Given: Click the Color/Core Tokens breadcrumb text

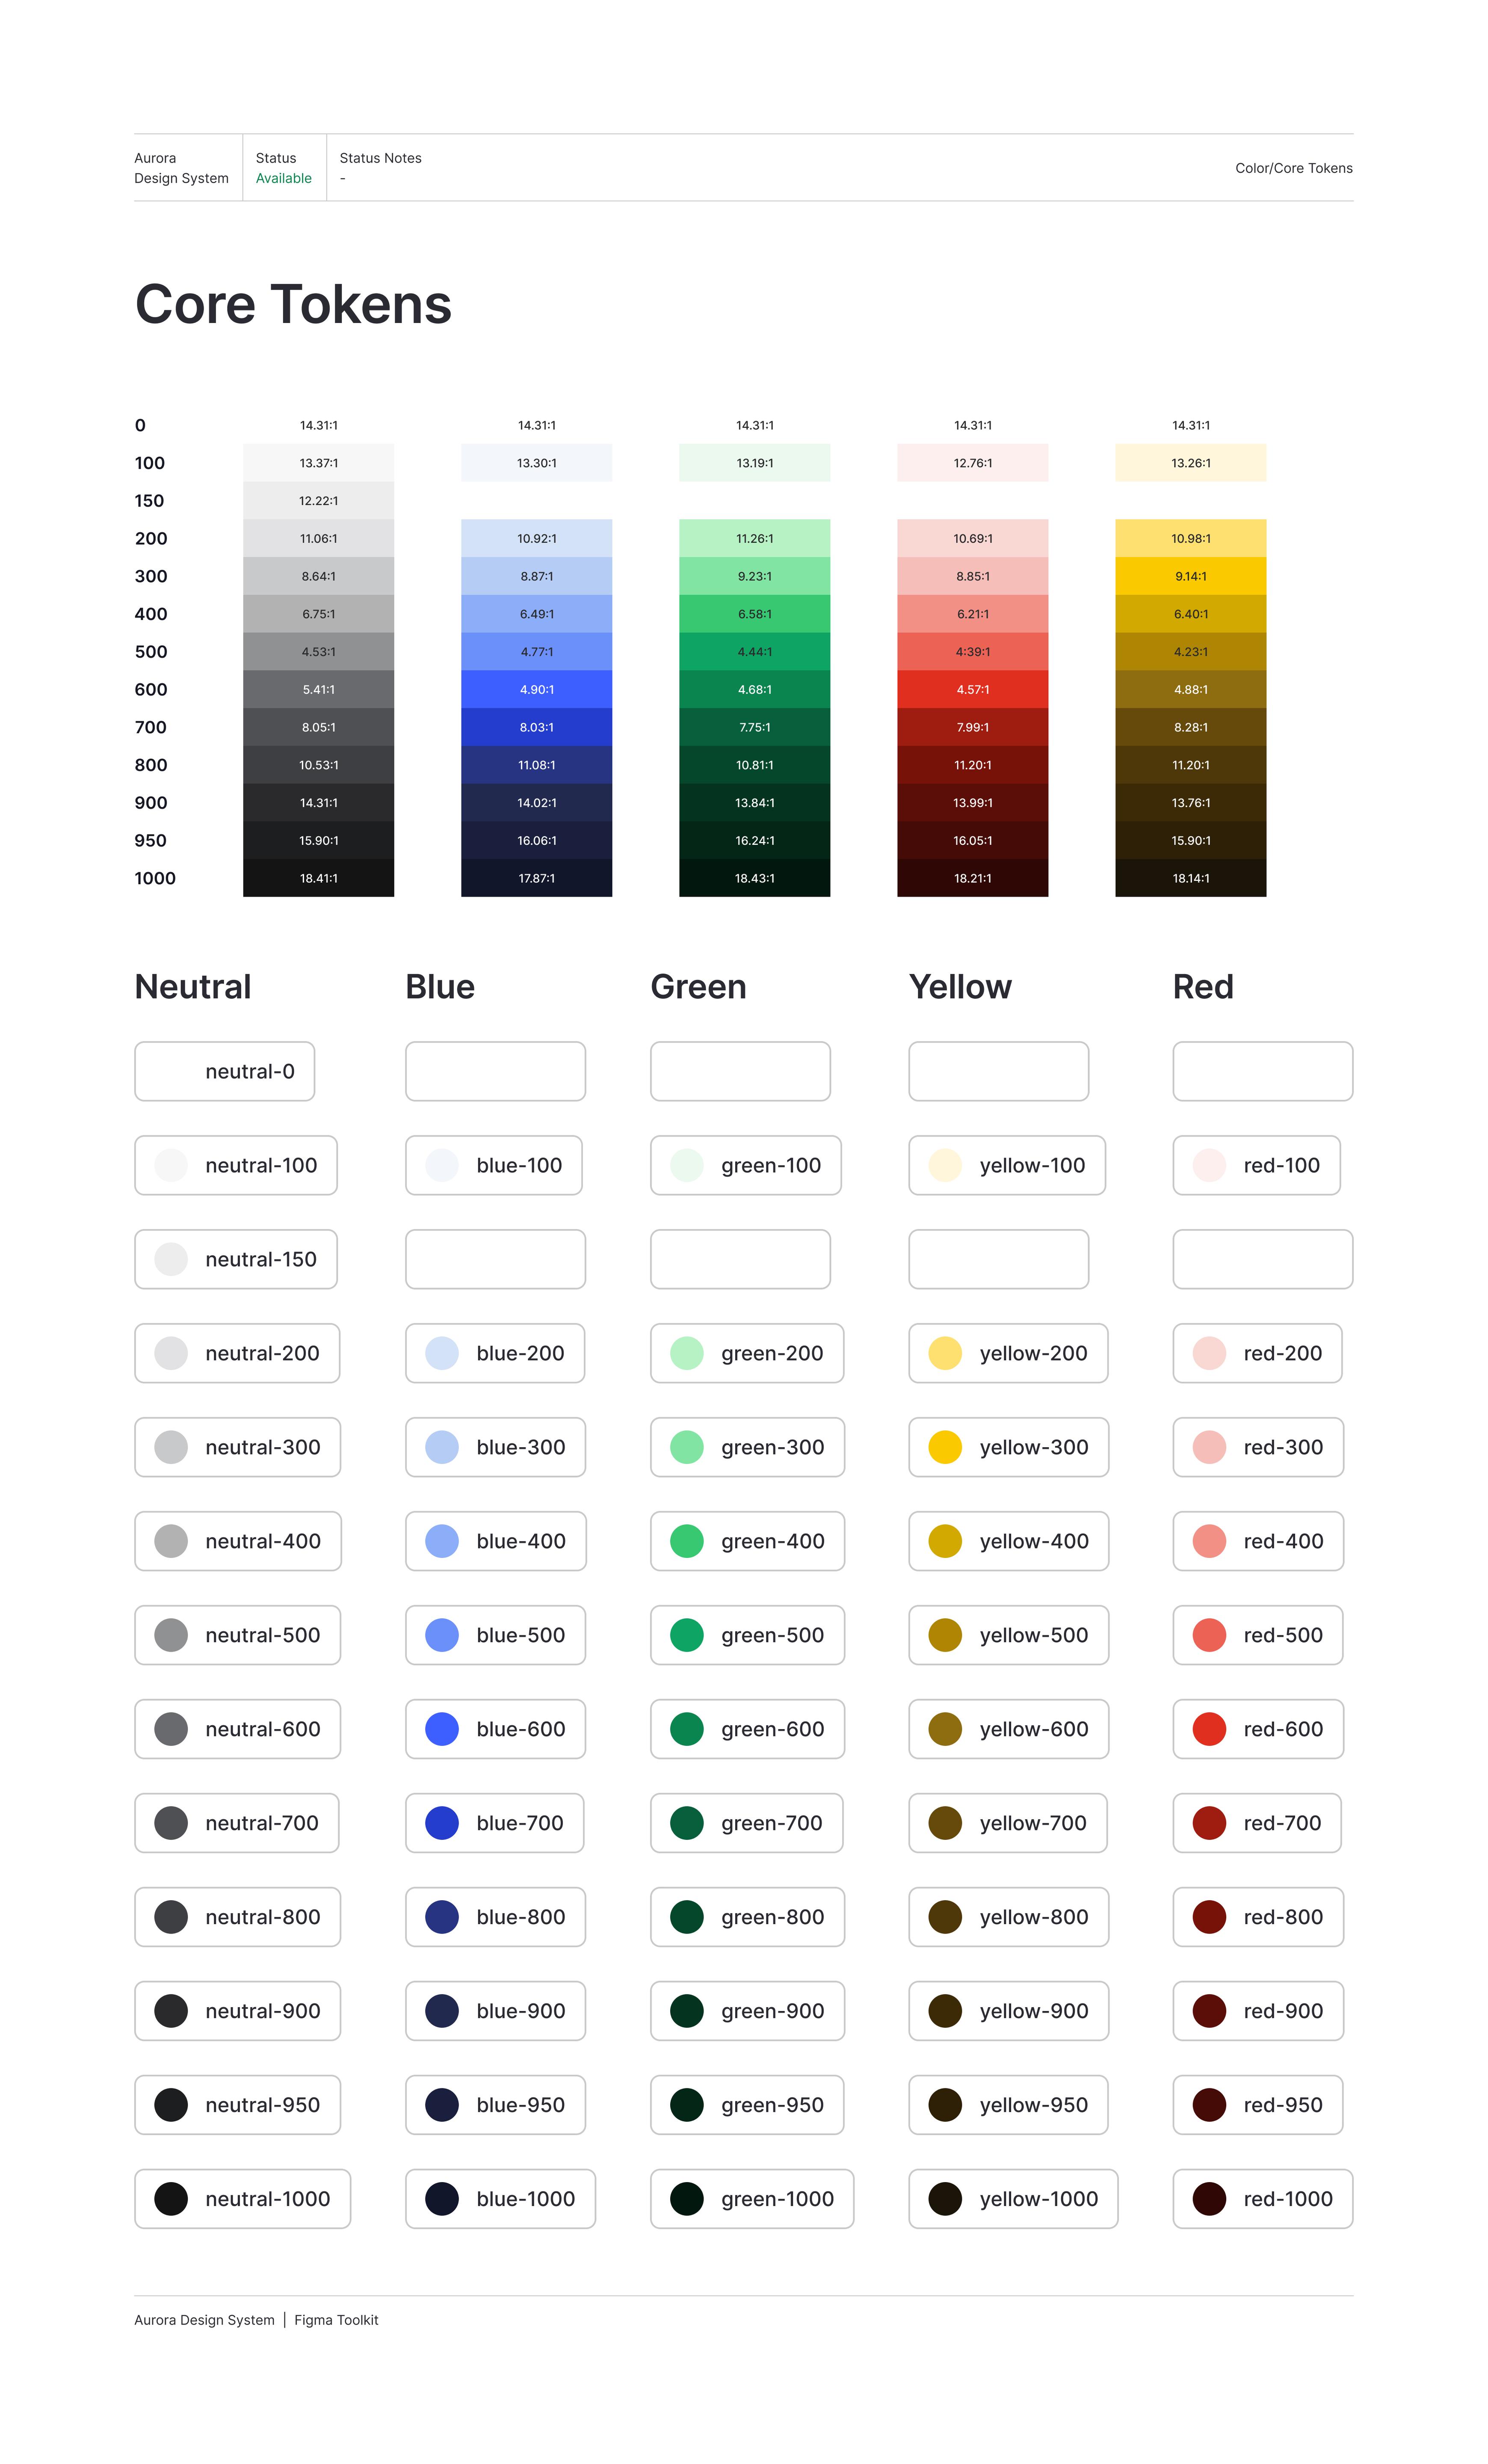Looking at the screenshot, I should coord(1293,168).
